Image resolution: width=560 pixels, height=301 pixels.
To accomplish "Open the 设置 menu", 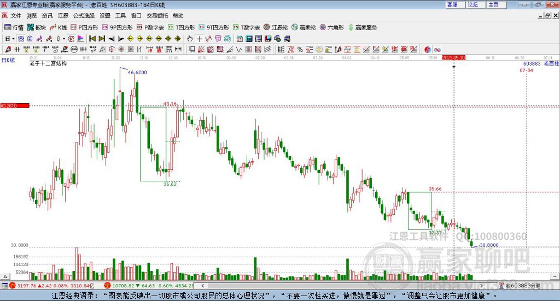I will (x=105, y=16).
